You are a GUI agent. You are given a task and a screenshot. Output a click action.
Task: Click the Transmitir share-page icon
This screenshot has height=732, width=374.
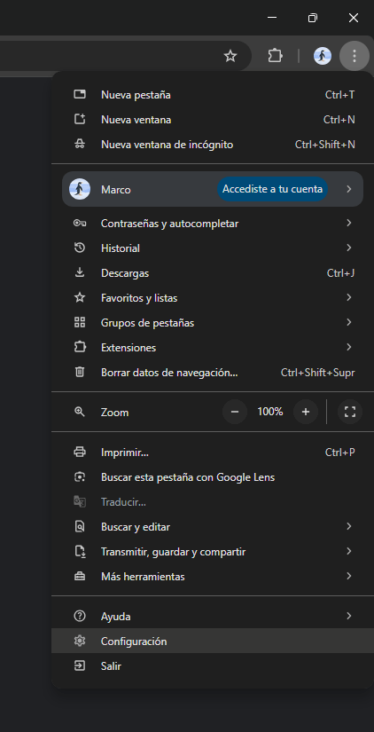pos(80,552)
